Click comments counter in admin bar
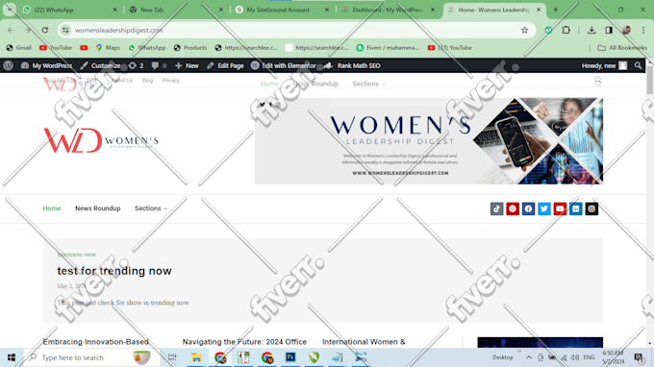 pos(159,65)
